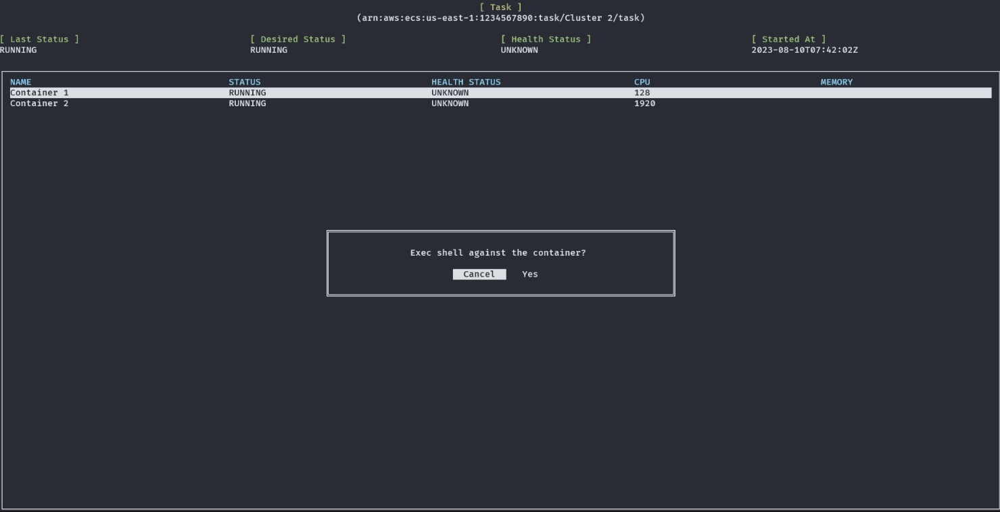Click the Last Status RUNNING value
The image size is (1000, 512).
pos(19,50)
